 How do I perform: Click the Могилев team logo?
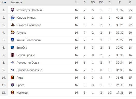coord(12,93)
